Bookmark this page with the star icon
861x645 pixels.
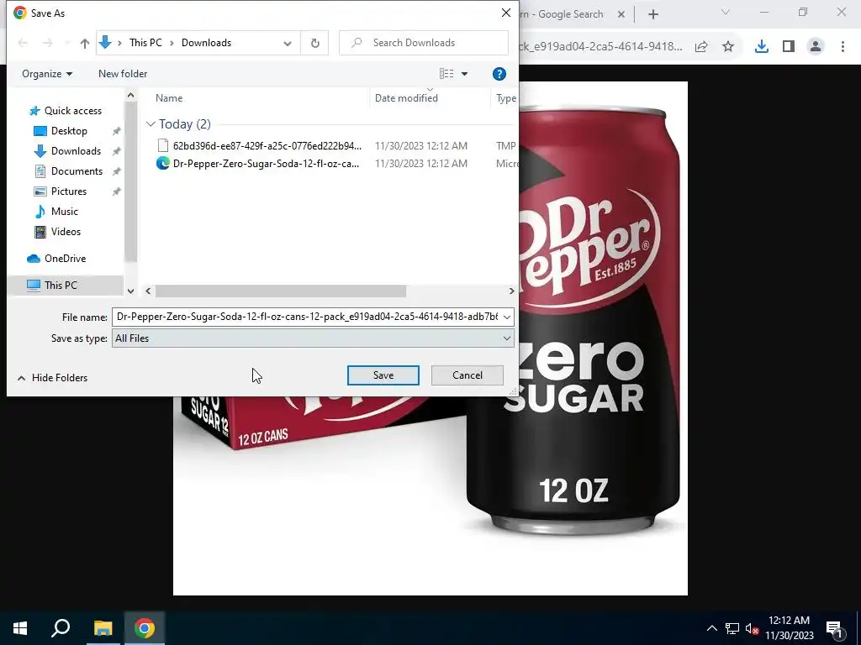click(x=728, y=47)
